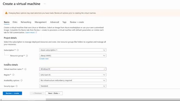Switch to the Tags tab
This screenshot has height=101, width=180.
click(x=64, y=22)
